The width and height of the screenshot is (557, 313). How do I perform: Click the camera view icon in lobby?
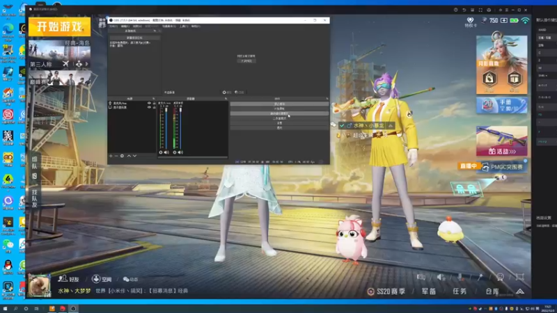point(421,277)
